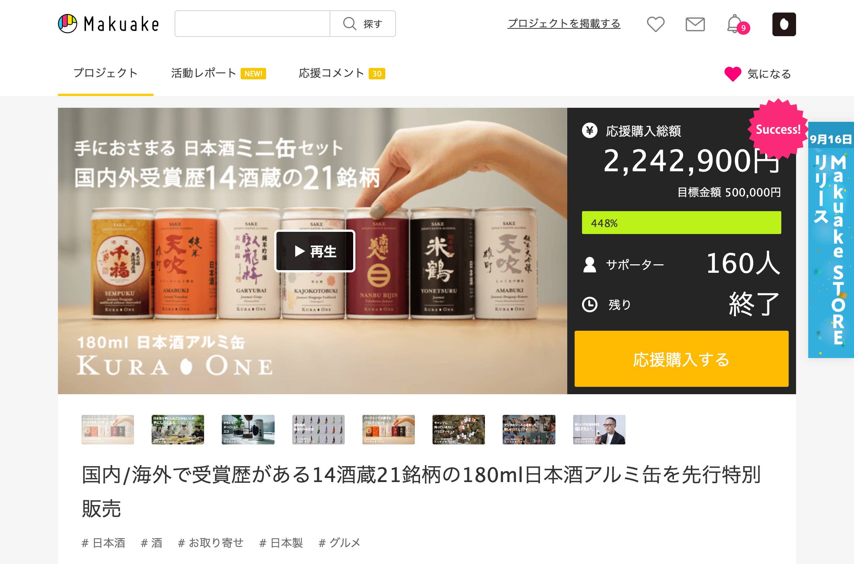The image size is (854, 564).
Task: Click the Makuake logo icon
Action: point(68,24)
